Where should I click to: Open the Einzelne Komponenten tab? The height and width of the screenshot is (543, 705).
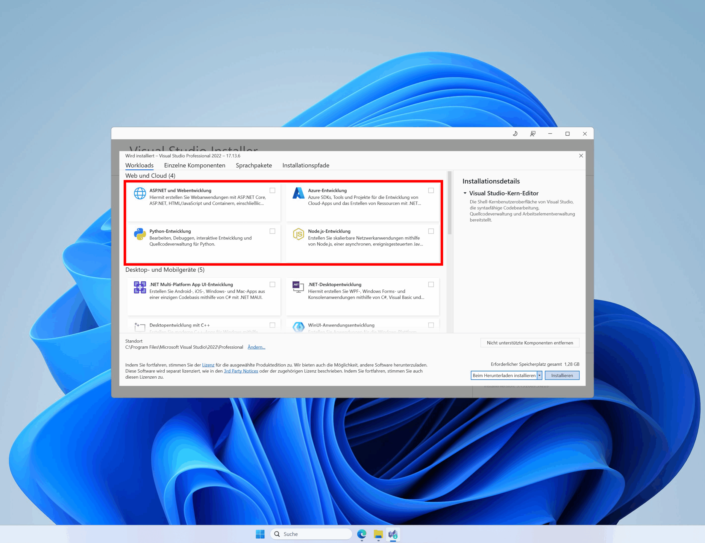coord(195,165)
